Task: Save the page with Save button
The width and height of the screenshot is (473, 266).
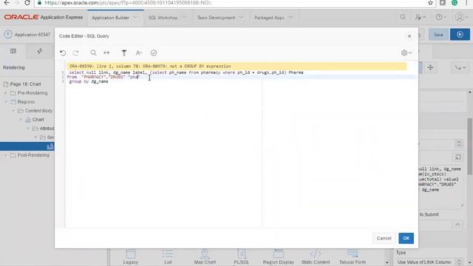Action: [438, 35]
